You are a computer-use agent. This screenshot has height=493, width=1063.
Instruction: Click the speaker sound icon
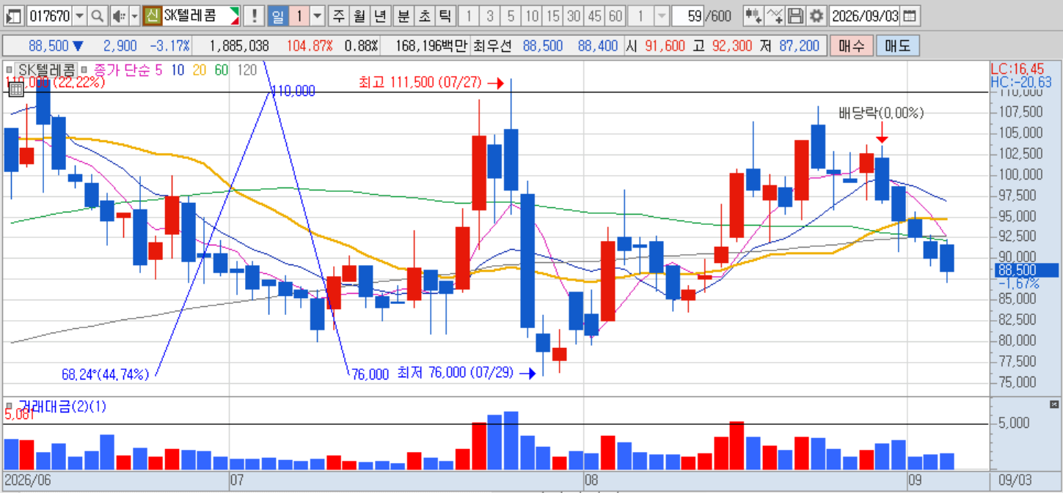(x=119, y=15)
